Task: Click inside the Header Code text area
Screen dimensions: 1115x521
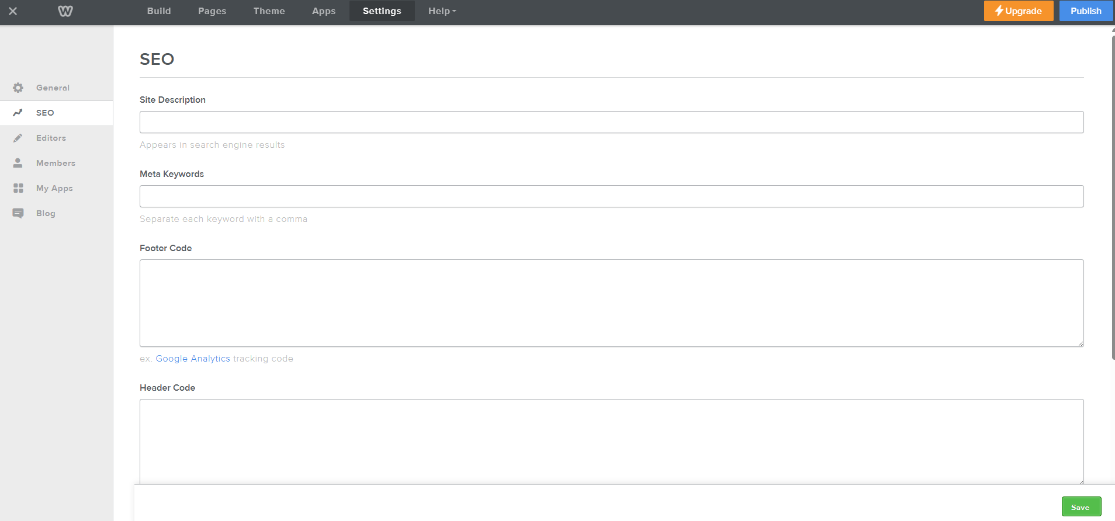Action: 611,442
